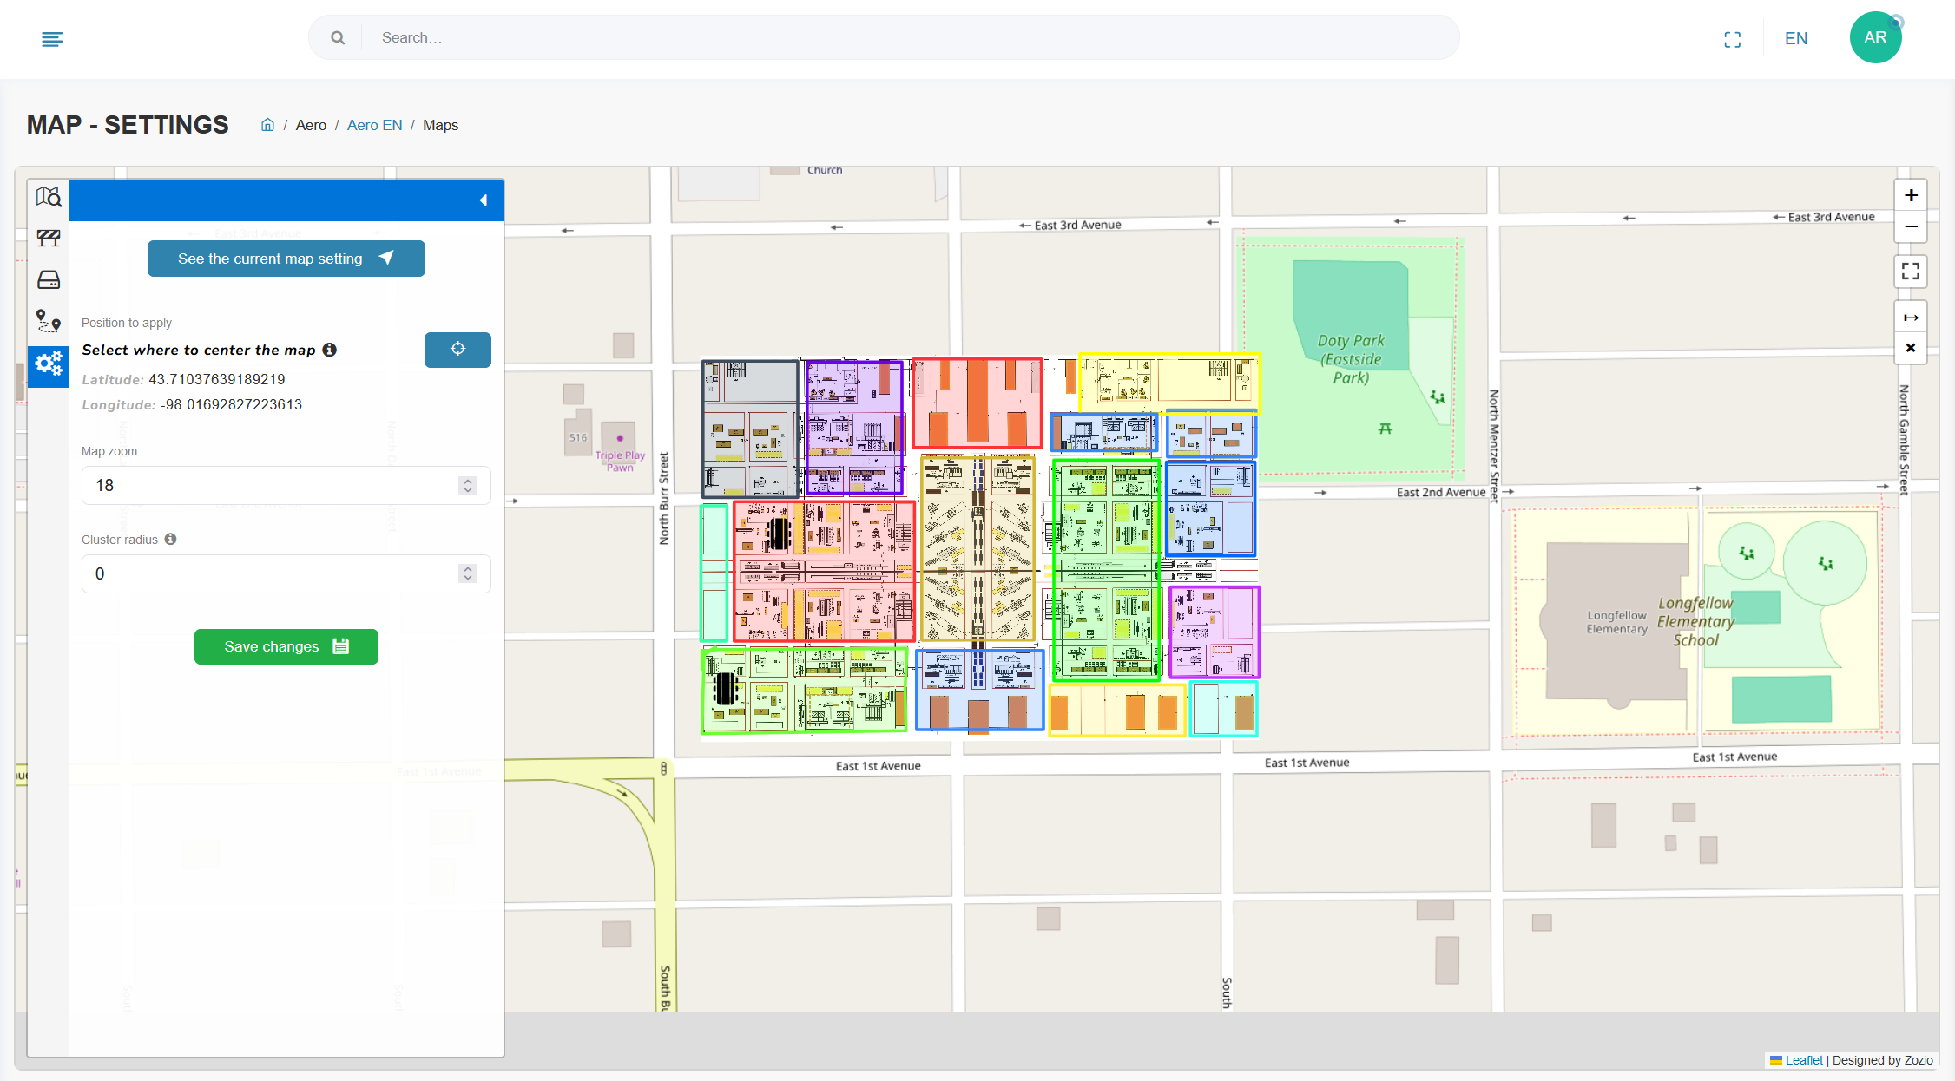Click the search magnifier icon
The image size is (1955, 1081).
[x=338, y=37]
